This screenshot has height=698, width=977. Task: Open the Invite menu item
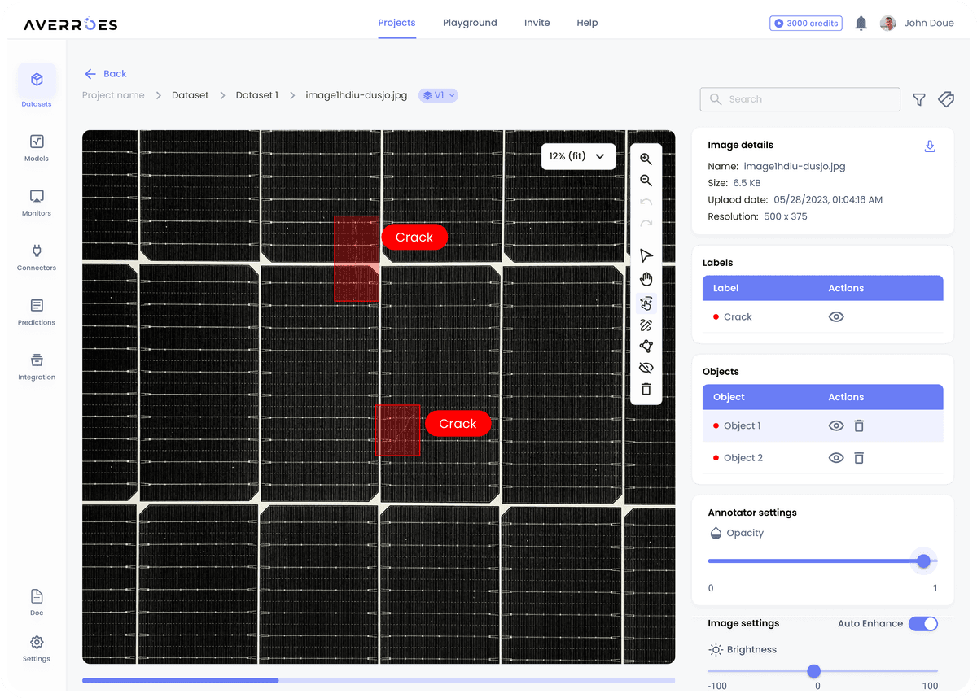point(537,23)
